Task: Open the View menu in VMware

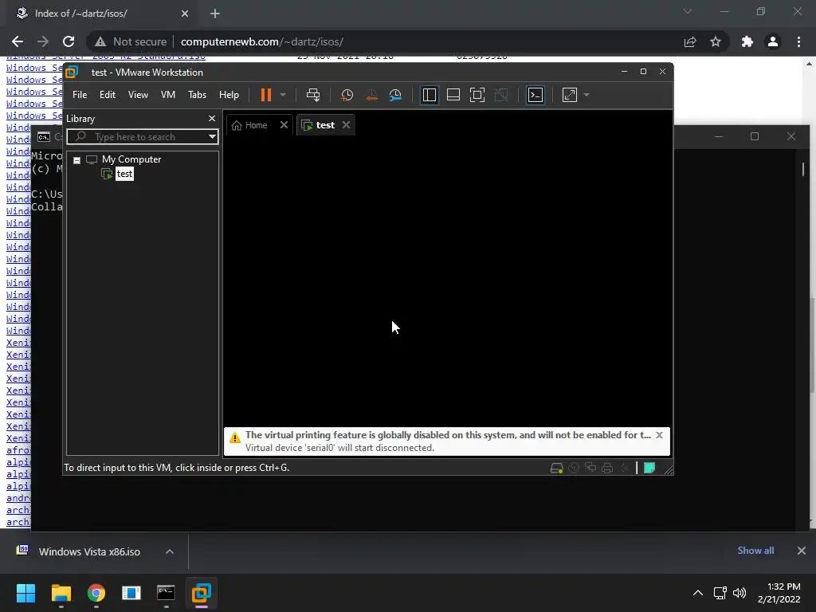Action: tap(138, 95)
